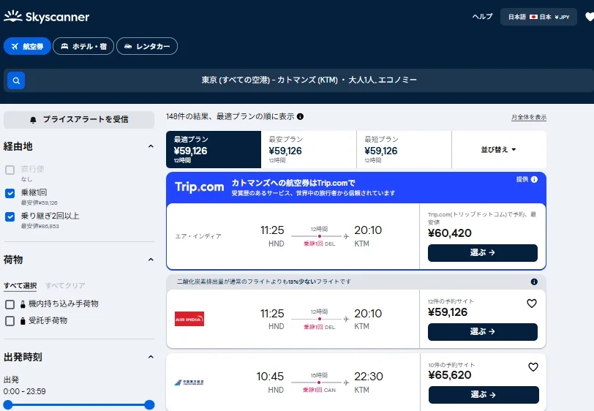Click すべてクリア in baggage filter

65,286
